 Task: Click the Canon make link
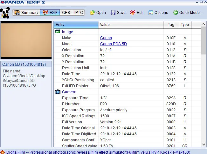tap(106, 38)
